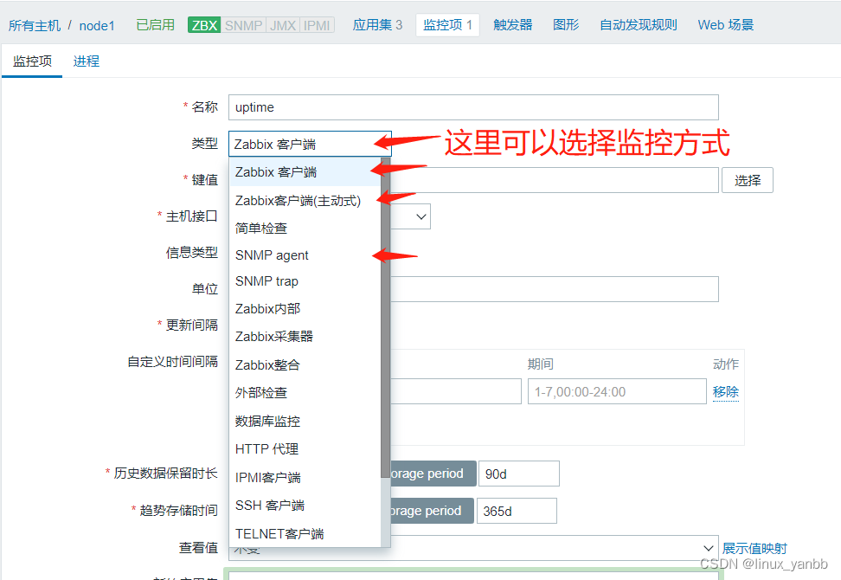Edit the 90d history storage field
Viewport: 841px width, 580px height.
click(x=518, y=474)
